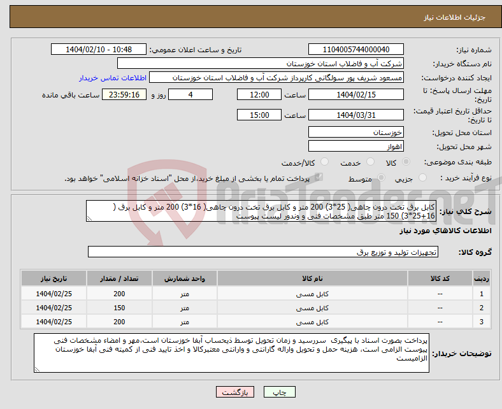Focus the استان محل تحویل field
The image size is (502, 409).
pos(355,133)
